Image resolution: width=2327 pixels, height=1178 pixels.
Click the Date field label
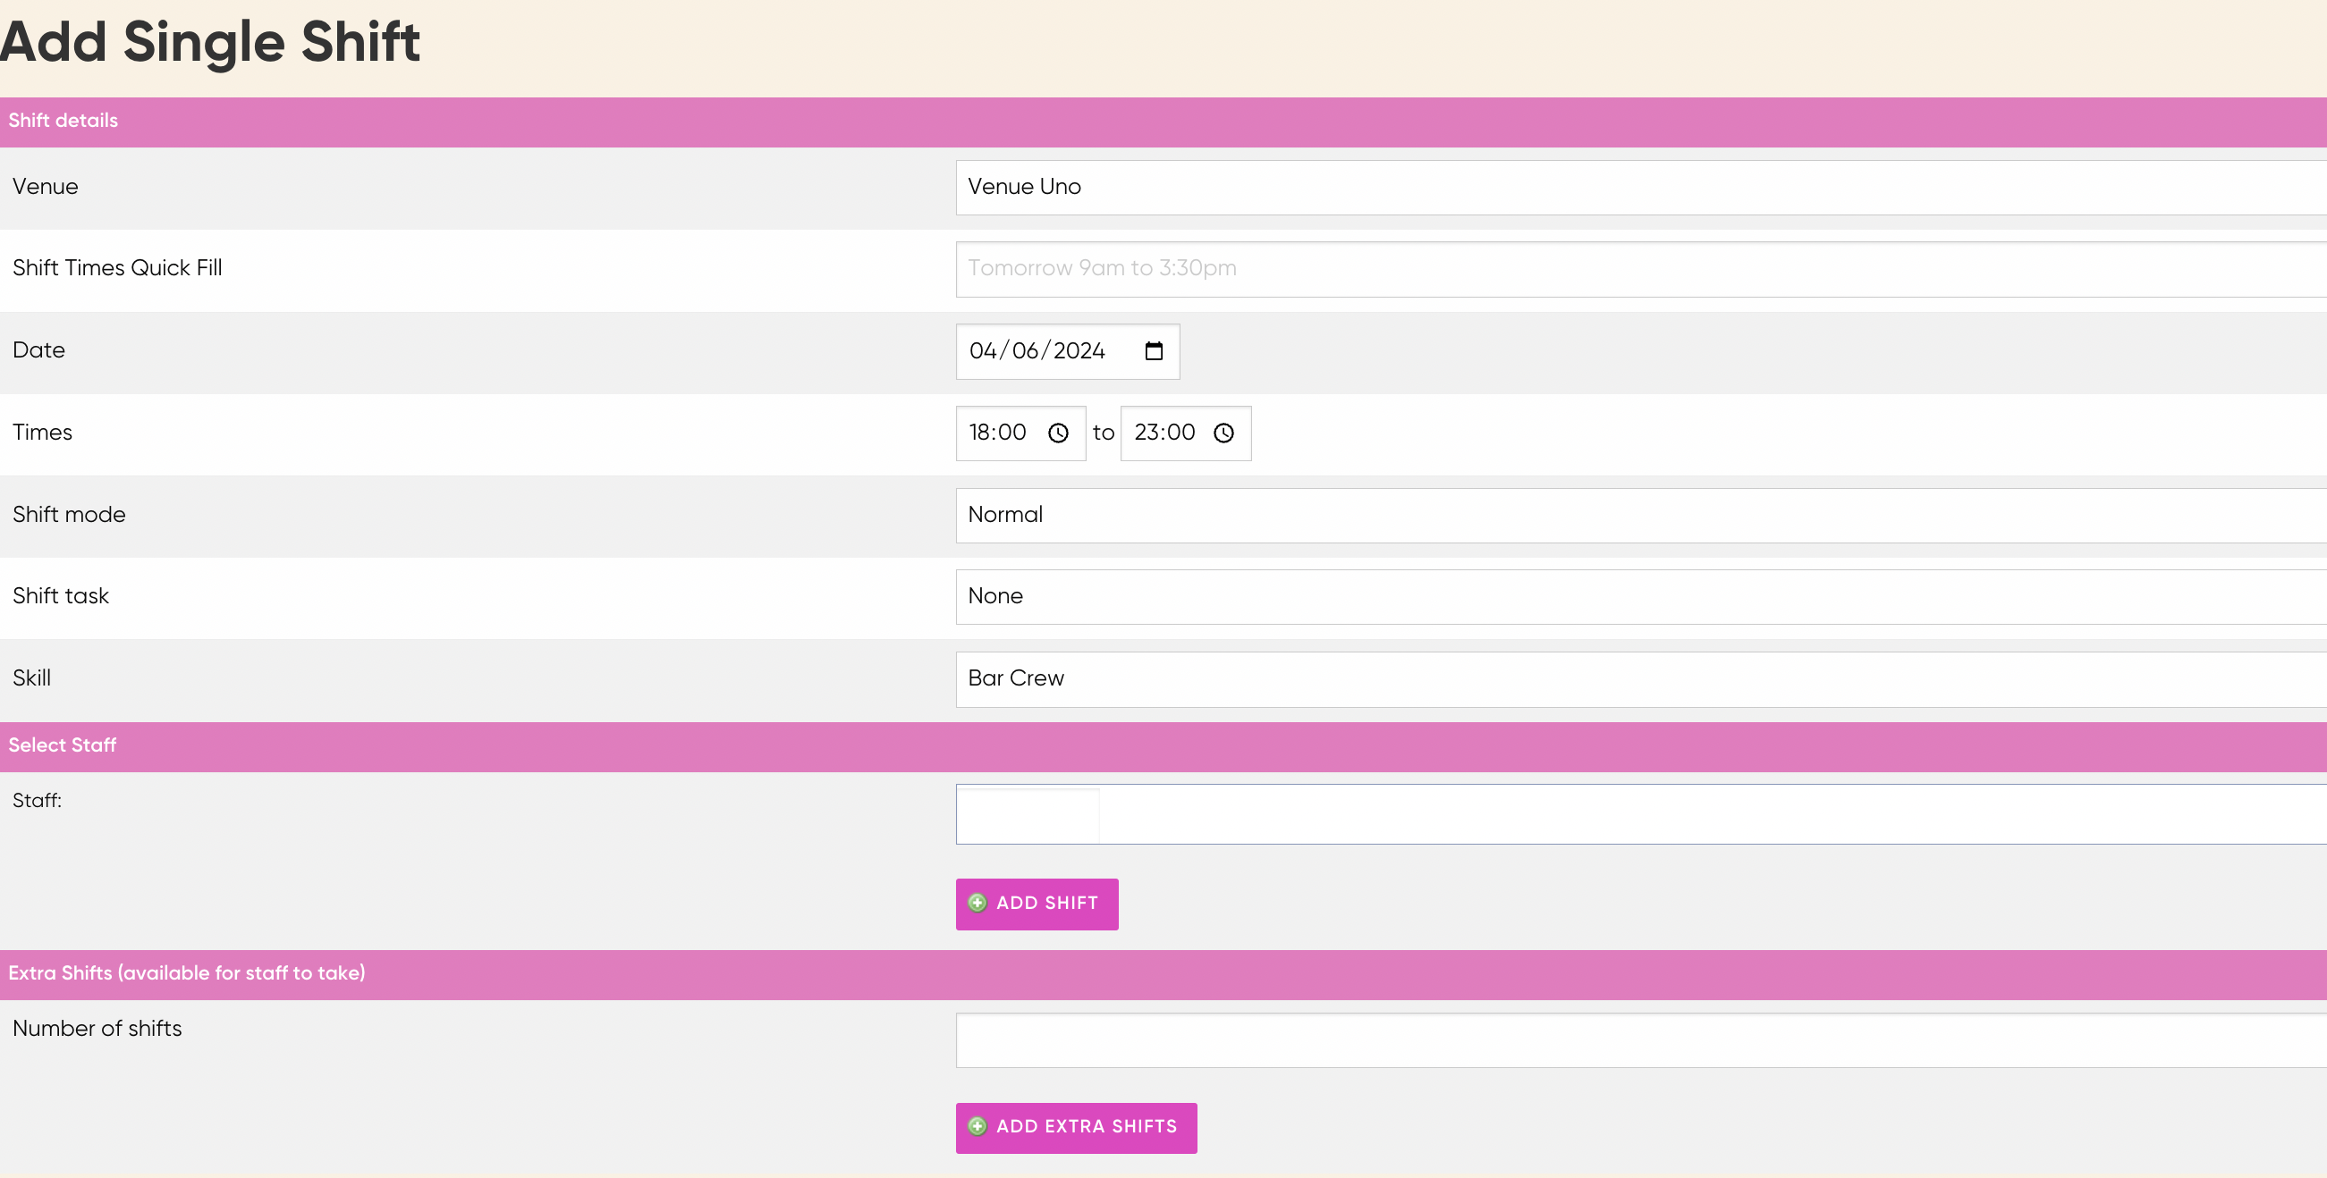point(38,350)
